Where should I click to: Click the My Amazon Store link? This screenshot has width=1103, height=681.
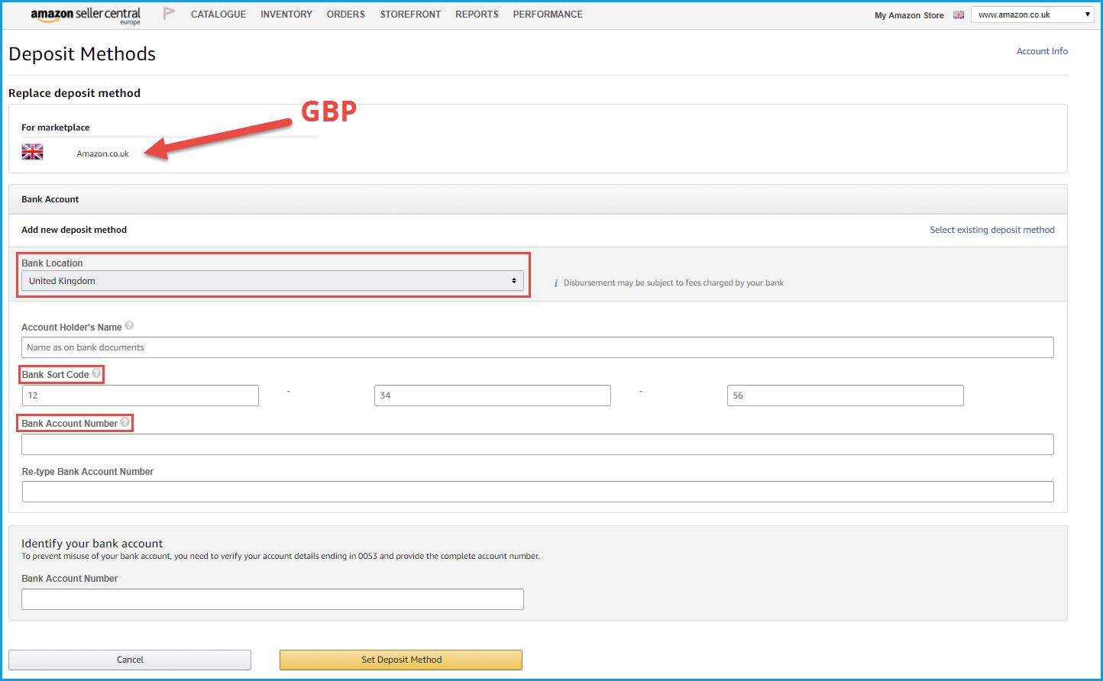coord(909,15)
